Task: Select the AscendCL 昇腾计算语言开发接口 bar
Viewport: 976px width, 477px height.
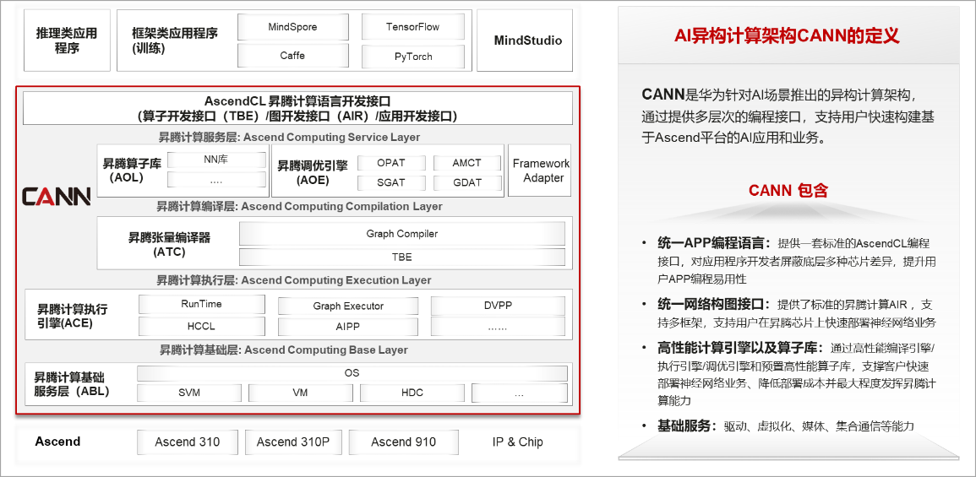Action: click(297, 108)
